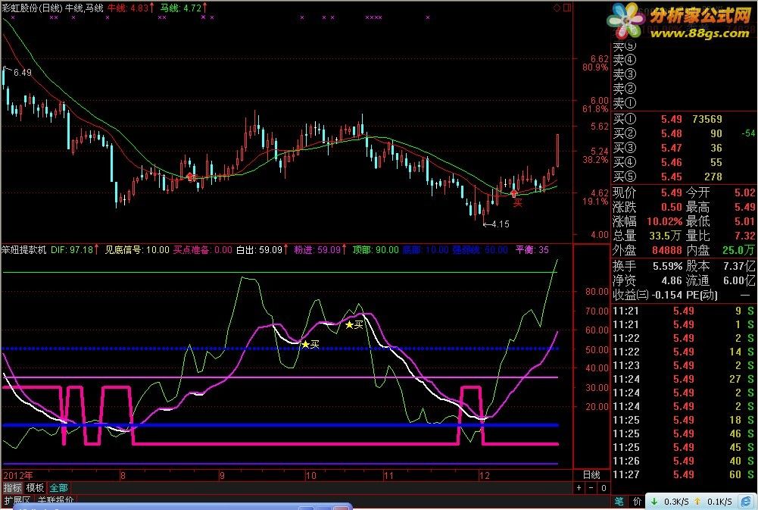Click the 11:23 tick row
Image resolution: width=758 pixels, height=510 pixels.
(x=684, y=366)
